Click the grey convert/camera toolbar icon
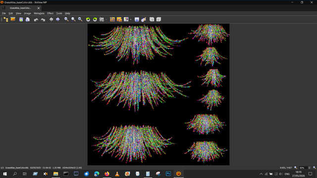 (x=102, y=19)
